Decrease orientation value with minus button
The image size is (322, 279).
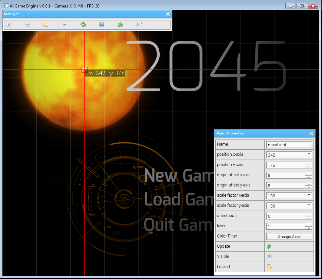tap(309, 218)
